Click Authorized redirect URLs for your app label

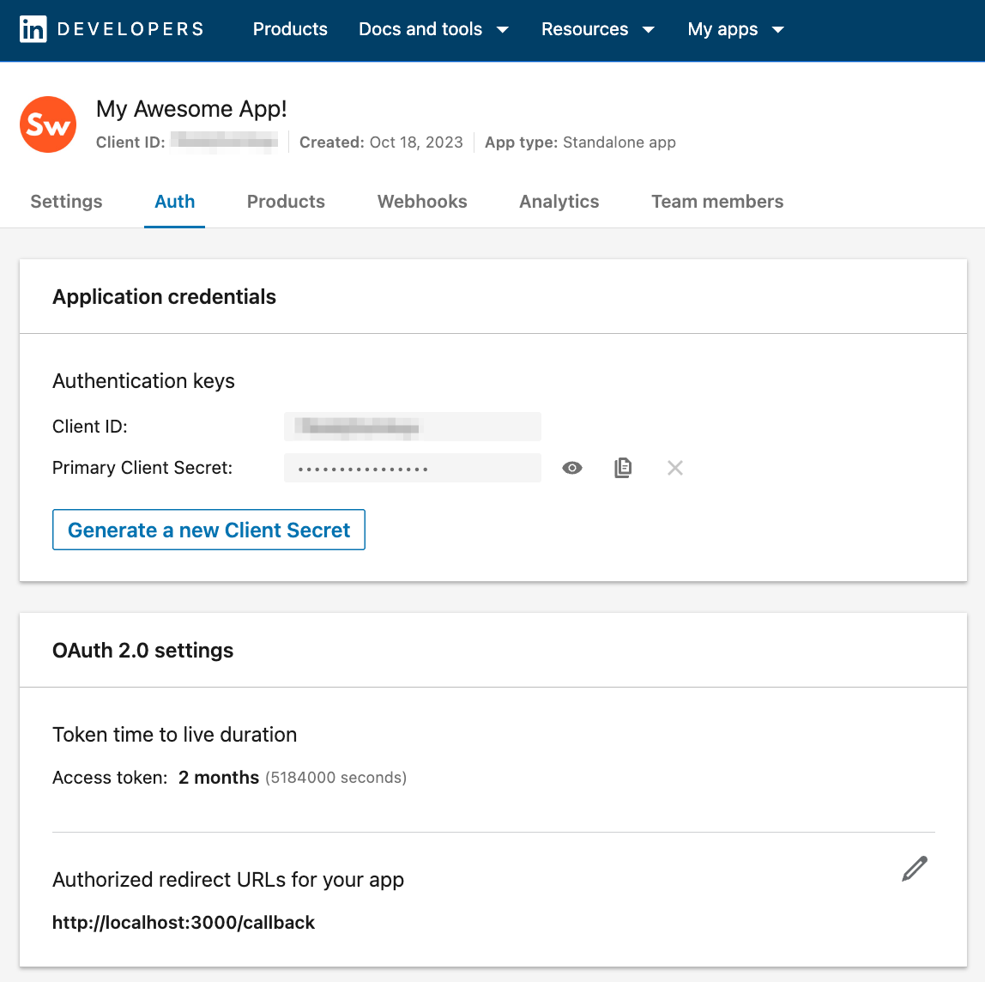click(x=228, y=880)
